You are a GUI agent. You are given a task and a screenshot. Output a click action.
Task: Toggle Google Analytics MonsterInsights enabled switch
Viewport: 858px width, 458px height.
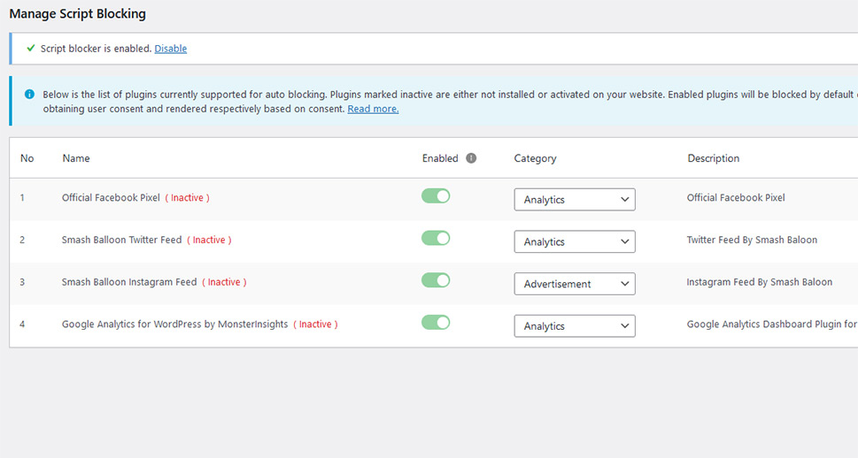[x=436, y=323]
